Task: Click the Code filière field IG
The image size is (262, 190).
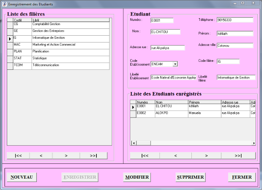Action: pyautogui.click(x=228, y=61)
